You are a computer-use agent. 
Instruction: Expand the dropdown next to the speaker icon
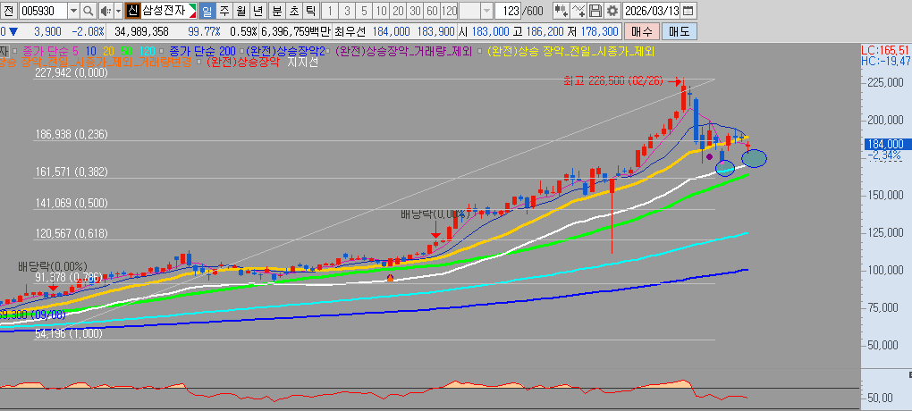point(118,11)
